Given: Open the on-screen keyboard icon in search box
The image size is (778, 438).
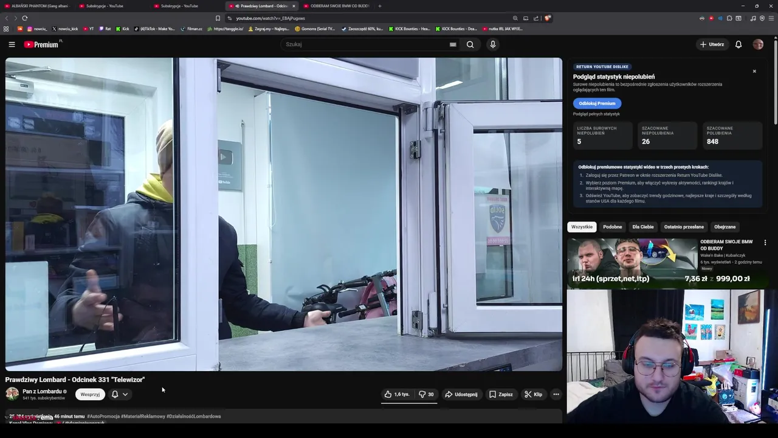Looking at the screenshot, I should (x=453, y=44).
